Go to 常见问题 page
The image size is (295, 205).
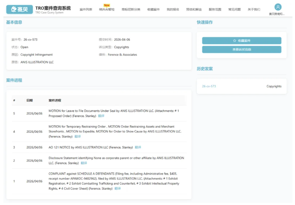(234, 9)
